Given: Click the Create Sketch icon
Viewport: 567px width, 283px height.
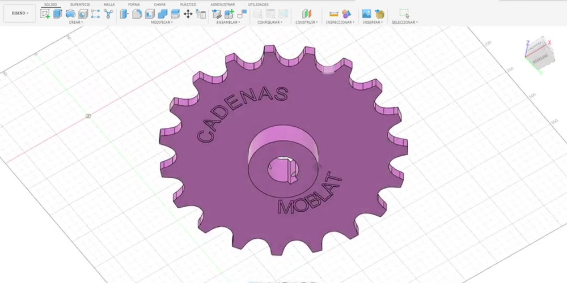Looking at the screenshot, I should tap(45, 14).
